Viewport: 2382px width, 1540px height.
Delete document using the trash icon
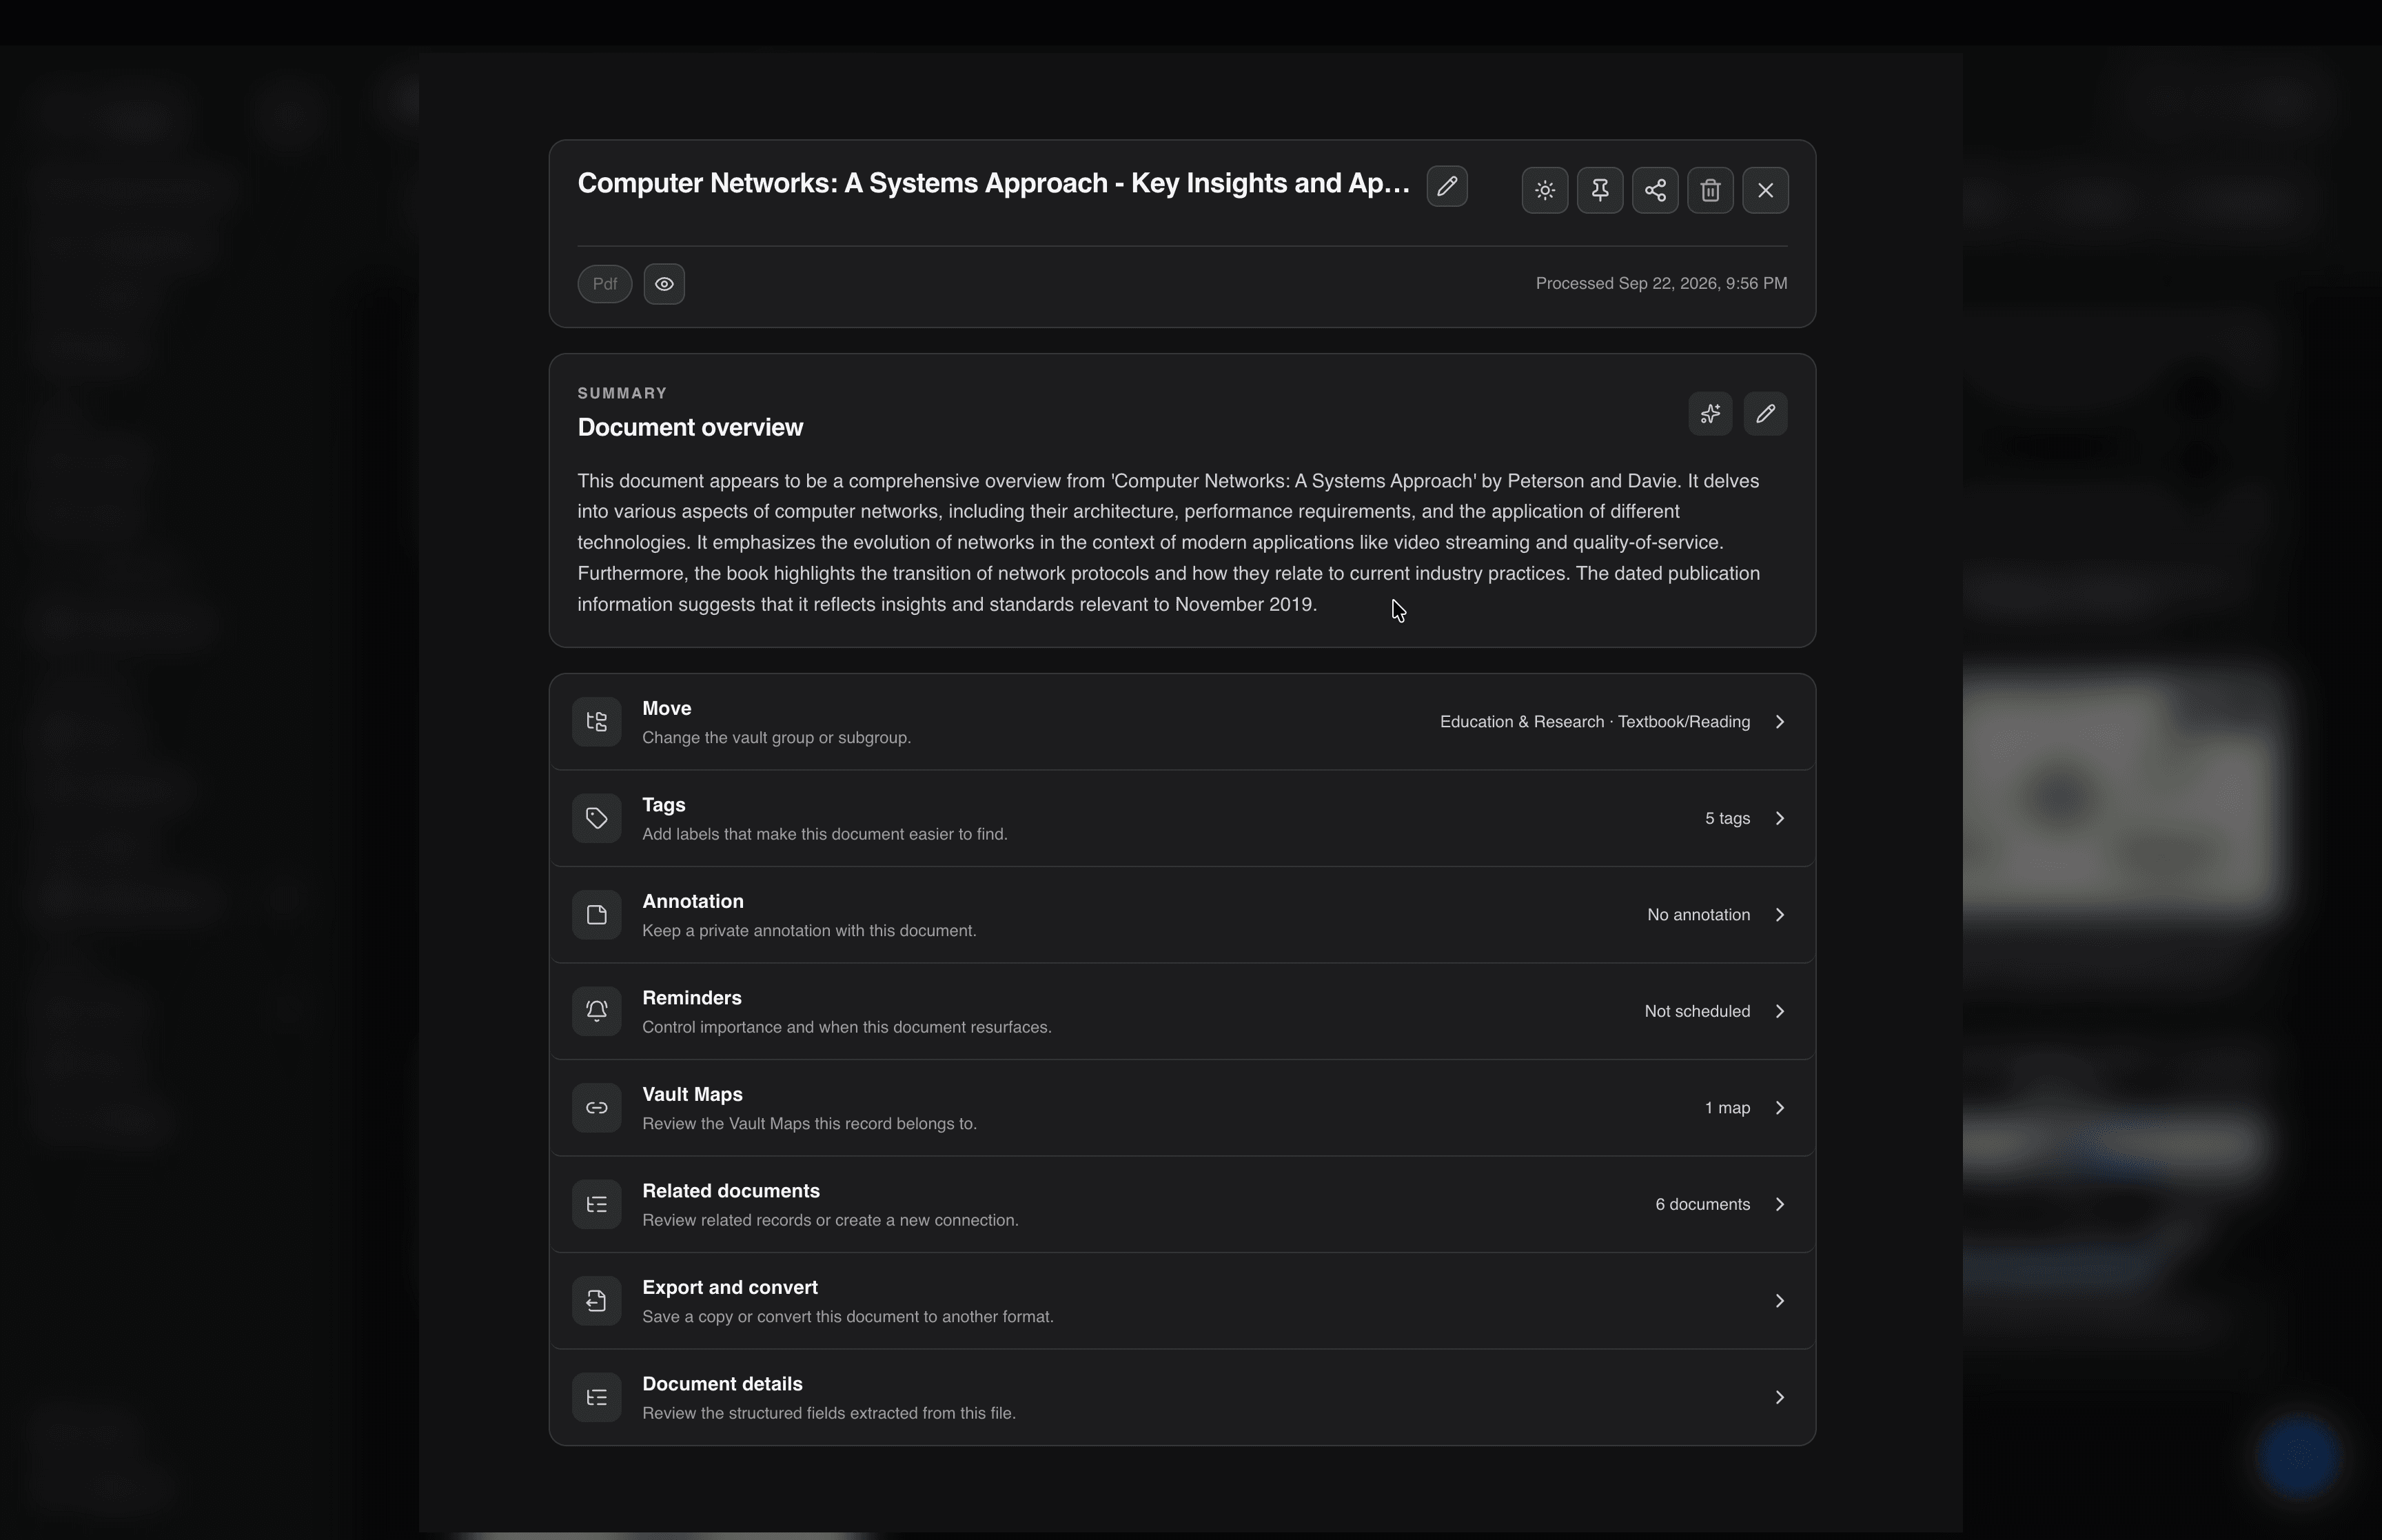pyautogui.click(x=1709, y=190)
